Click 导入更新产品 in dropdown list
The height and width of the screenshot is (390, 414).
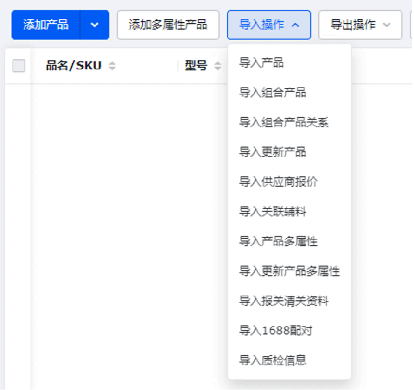coord(273,152)
